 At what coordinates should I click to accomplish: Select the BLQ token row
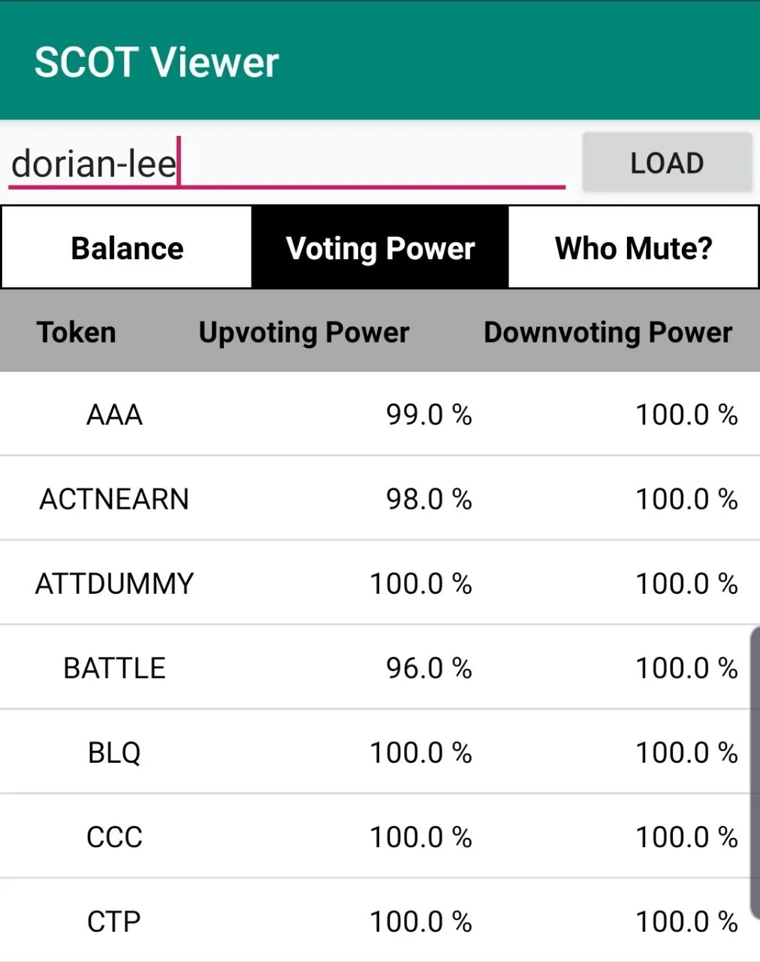point(380,752)
